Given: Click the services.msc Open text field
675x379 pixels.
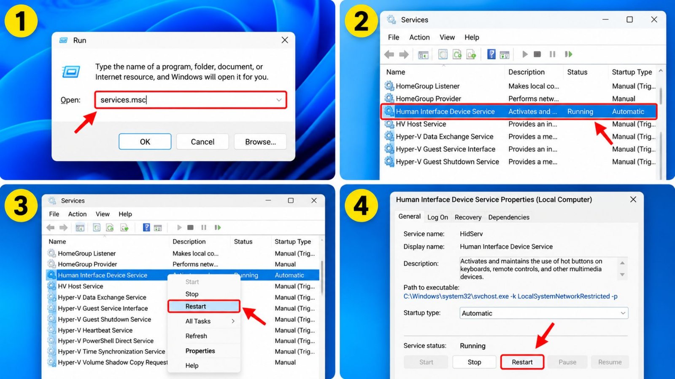Looking at the screenshot, I should (191, 100).
